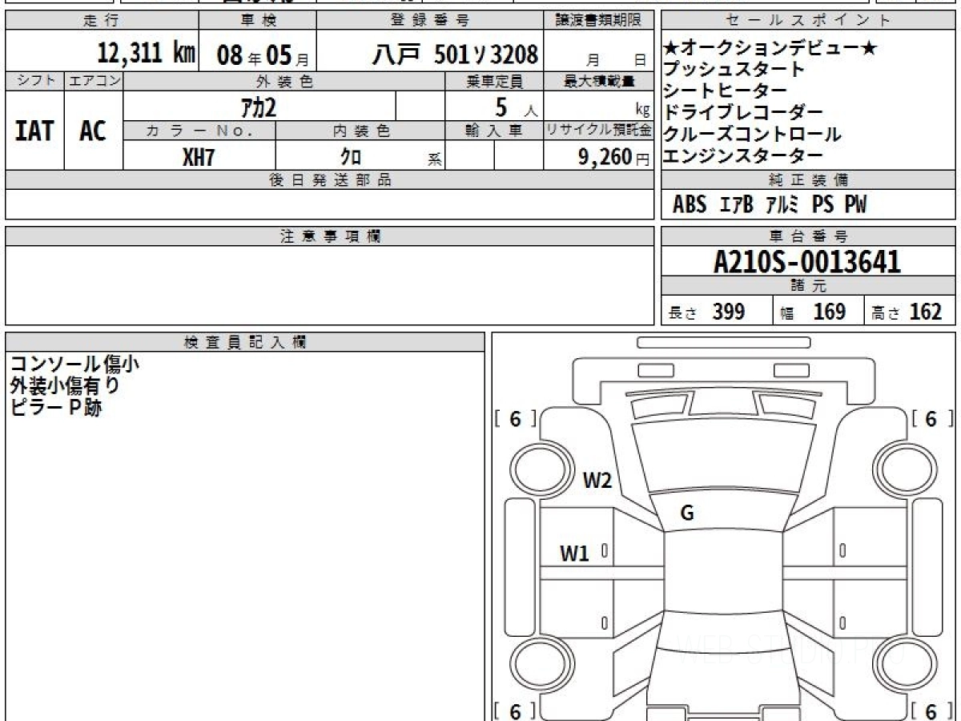Click the chassis number A210S-0013641

click(x=807, y=262)
